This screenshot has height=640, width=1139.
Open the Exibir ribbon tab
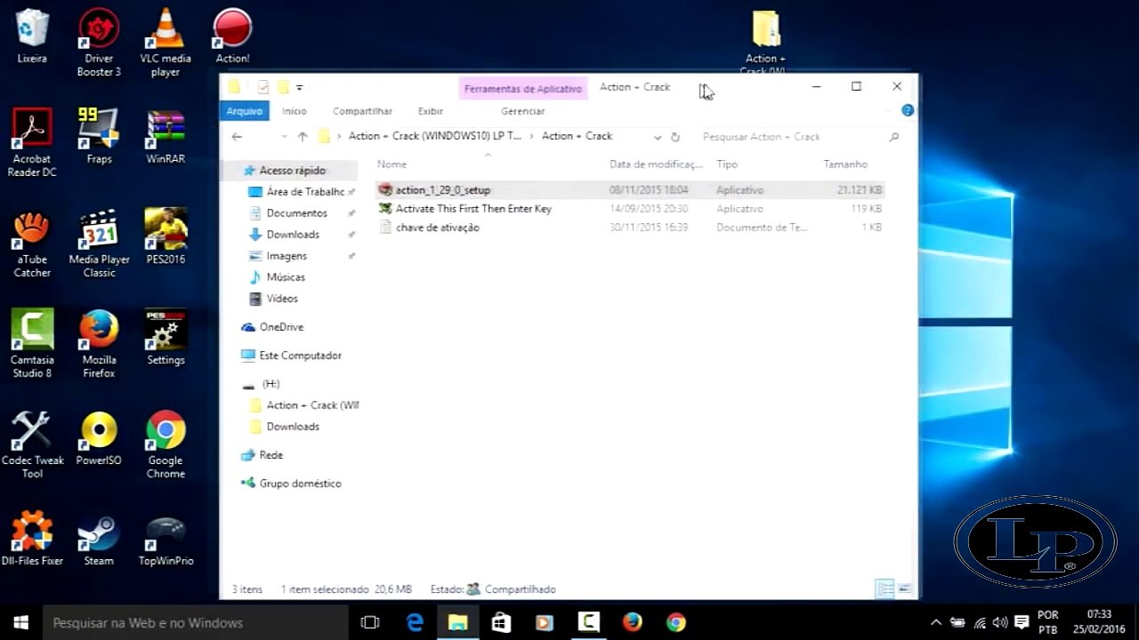pyautogui.click(x=431, y=111)
